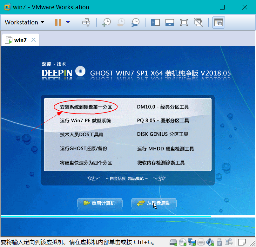Run MHDD hard disk test tool
256x247 pixels.
165,149
